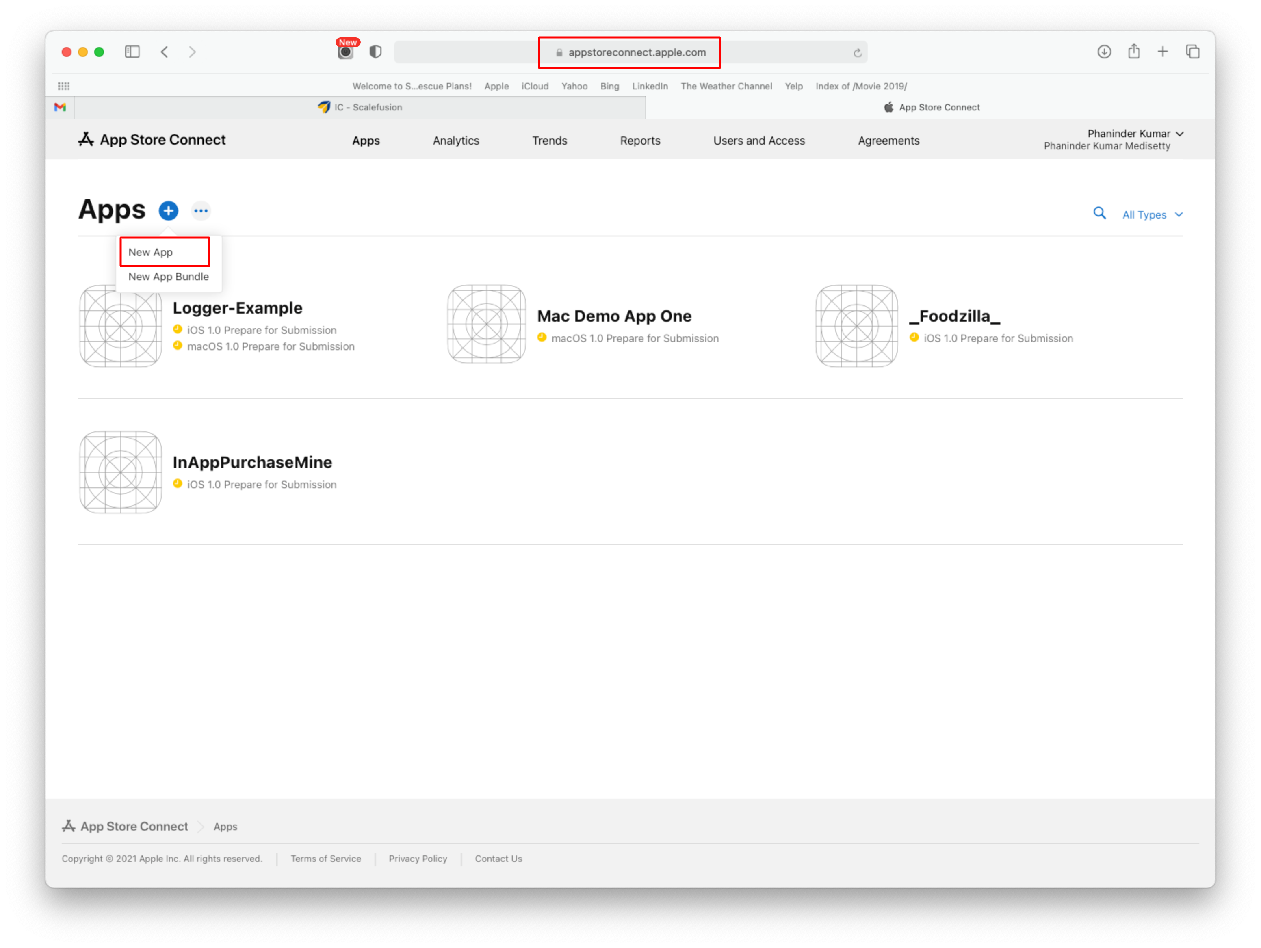Click InAppPurchaseMine's iOS 1.0 Prepare for Submission status
The width and height of the screenshot is (1261, 948).
click(x=262, y=485)
